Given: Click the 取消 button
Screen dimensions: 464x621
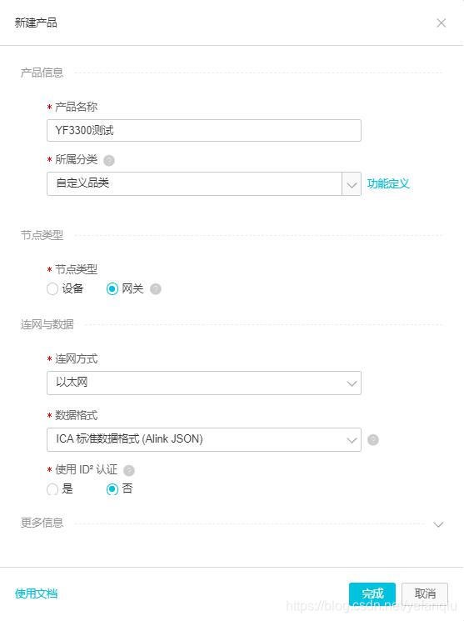Looking at the screenshot, I should 425,593.
